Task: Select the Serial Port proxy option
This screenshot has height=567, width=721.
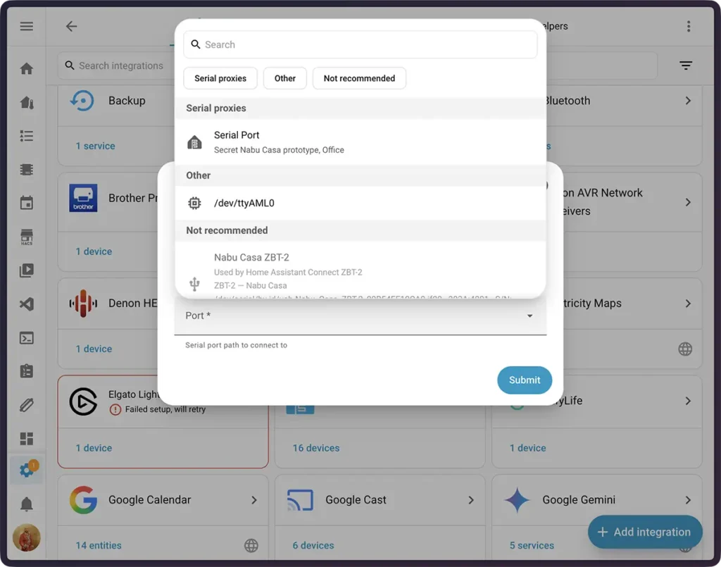Action: click(x=360, y=142)
